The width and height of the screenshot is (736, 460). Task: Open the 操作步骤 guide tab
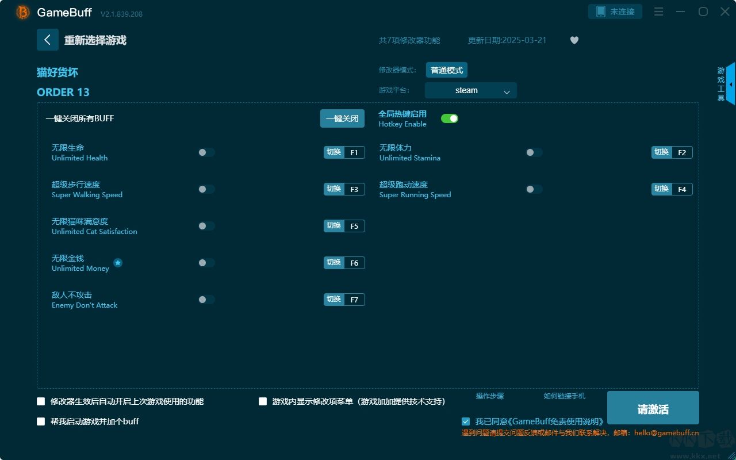point(489,396)
